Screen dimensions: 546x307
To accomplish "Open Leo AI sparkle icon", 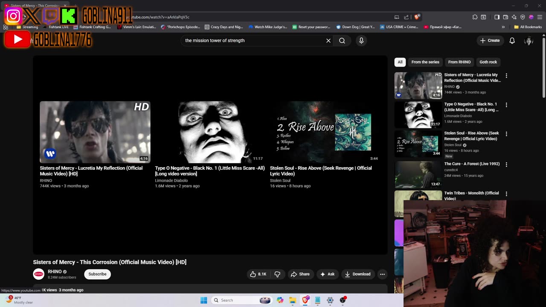I will tap(514, 17).
